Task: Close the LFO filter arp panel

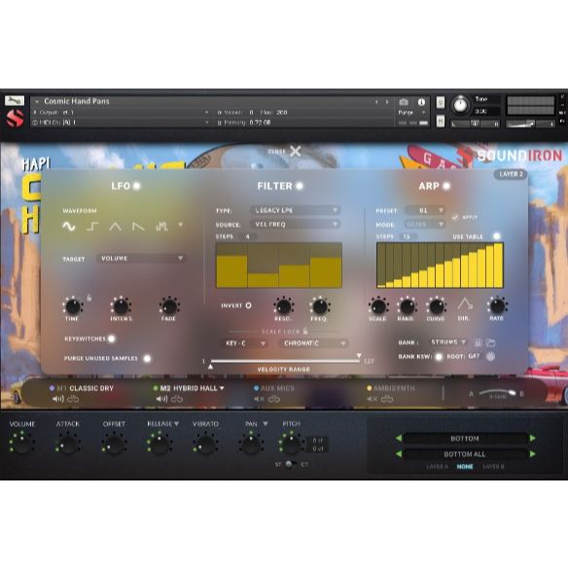Action: tap(295, 152)
